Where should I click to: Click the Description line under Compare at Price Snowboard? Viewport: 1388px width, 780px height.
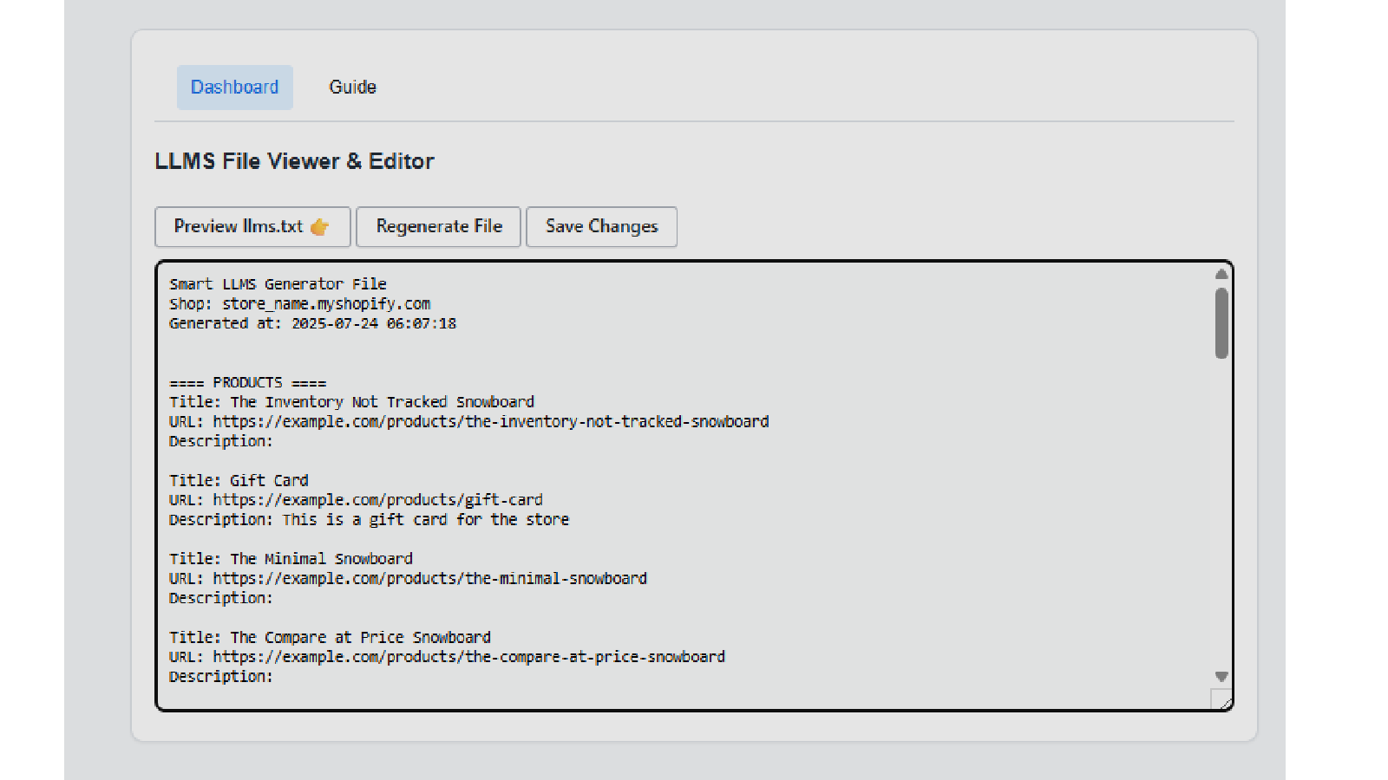coord(220,677)
